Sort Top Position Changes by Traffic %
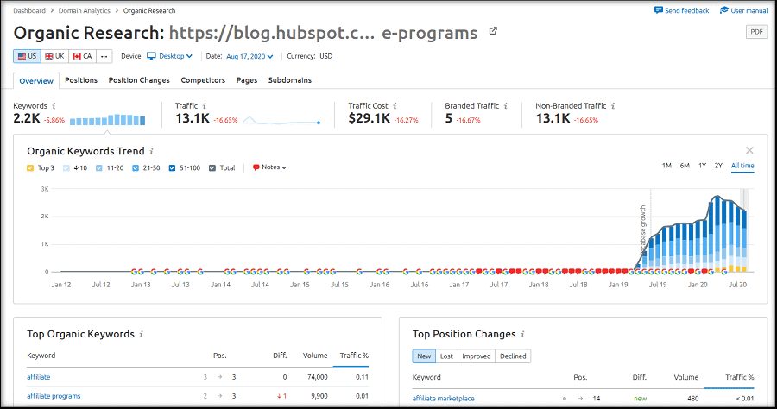The width and height of the screenshot is (777, 409). pos(739,377)
